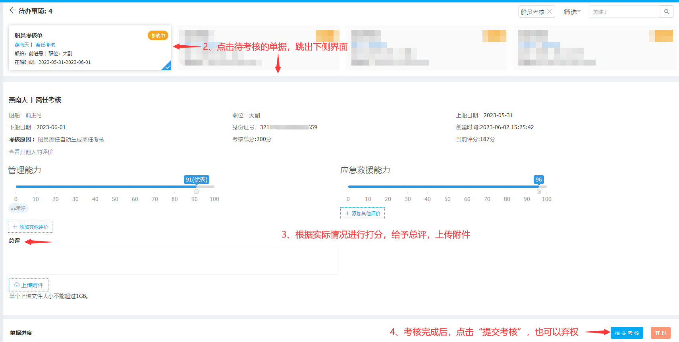
Task: Click the magnifier search button
Action: pos(667,12)
